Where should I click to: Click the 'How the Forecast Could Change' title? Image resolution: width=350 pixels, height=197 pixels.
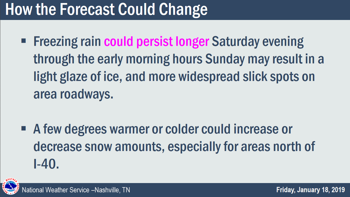106,9
